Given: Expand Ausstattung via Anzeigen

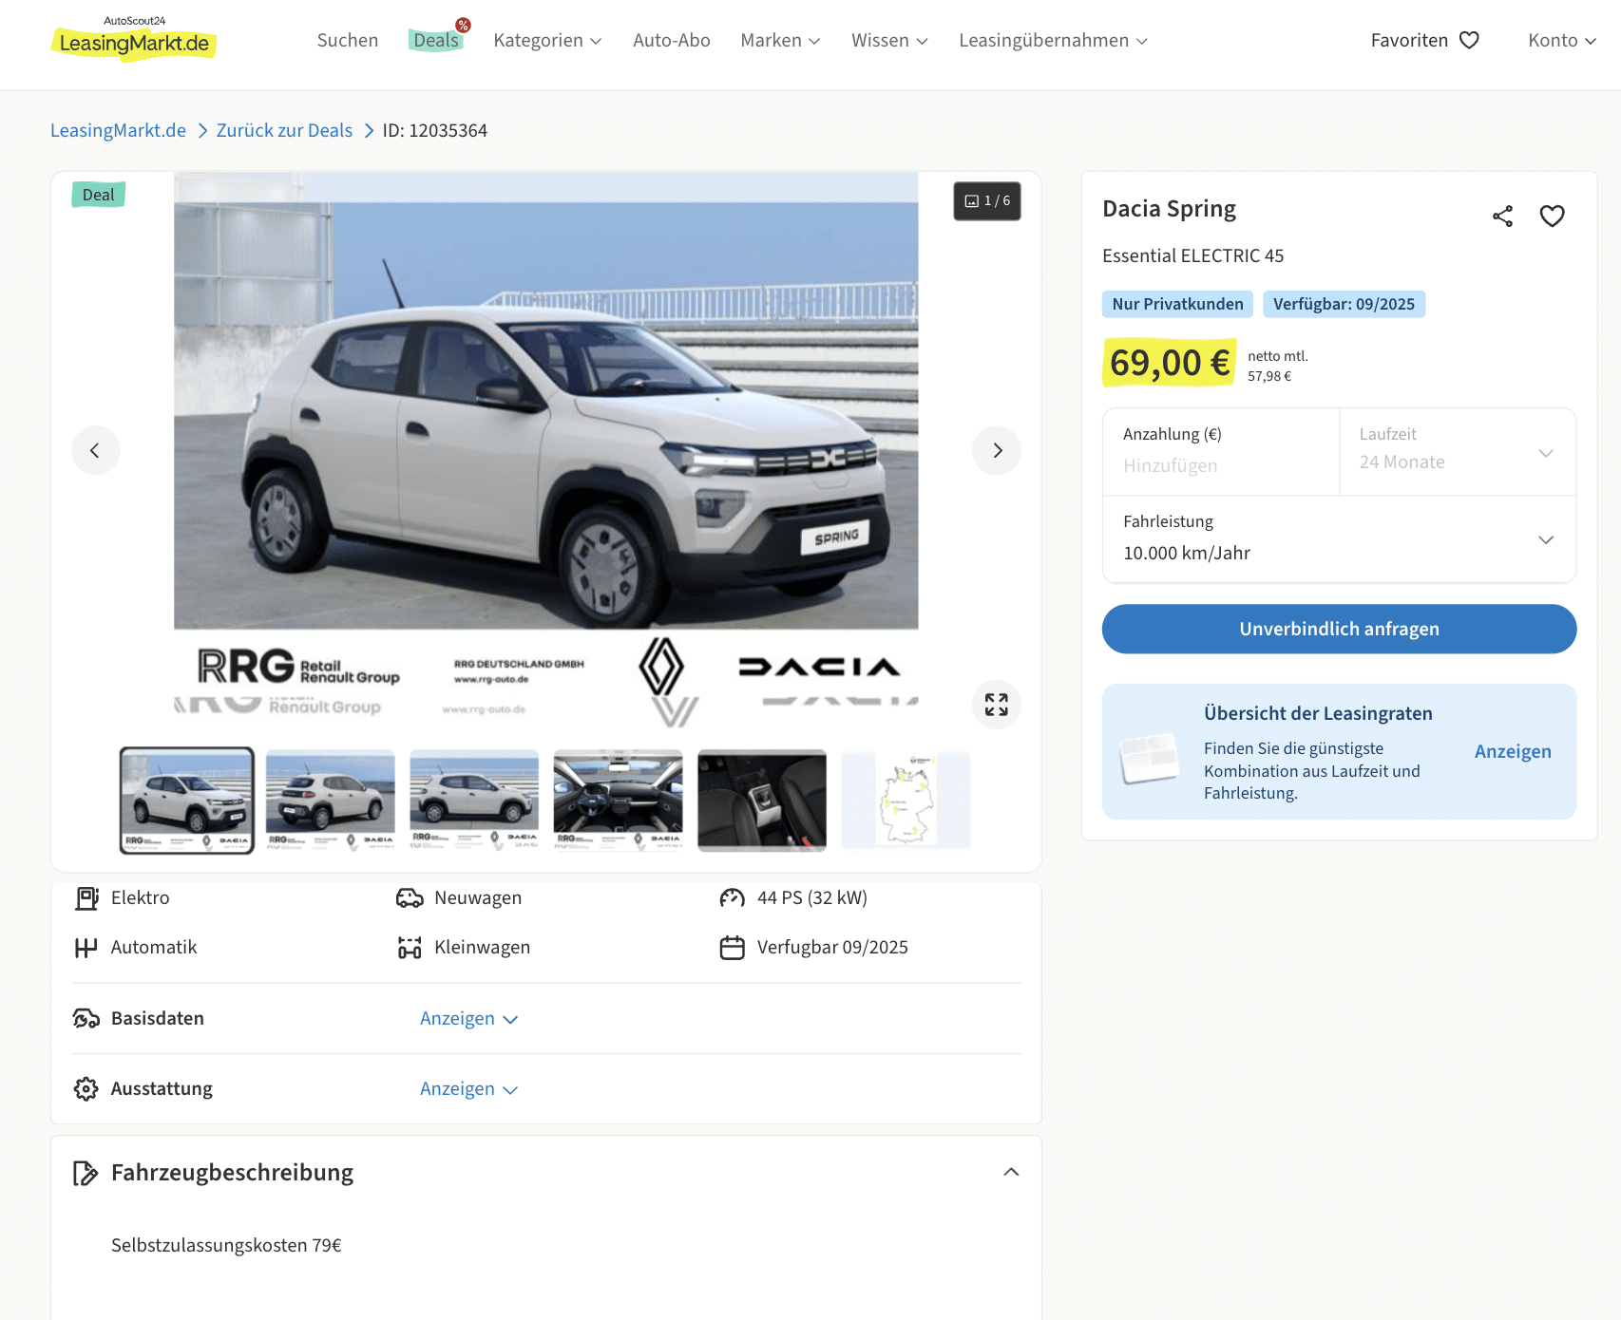Looking at the screenshot, I should click(x=468, y=1088).
